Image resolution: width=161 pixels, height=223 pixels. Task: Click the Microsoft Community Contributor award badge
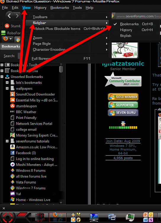click(x=123, y=79)
